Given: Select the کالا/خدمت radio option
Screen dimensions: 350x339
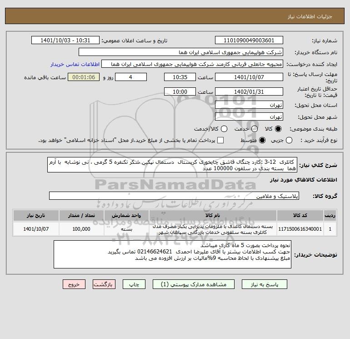Looking at the screenshot, I should click(x=224, y=129).
